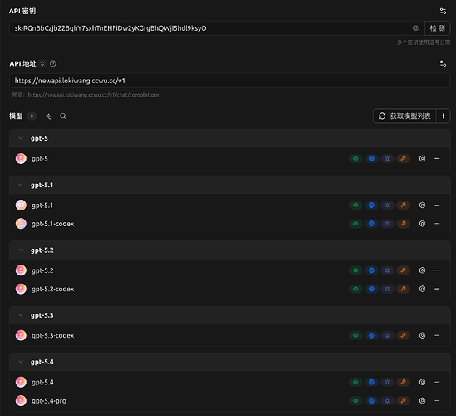Open settings gear for gpt-5 model
The height and width of the screenshot is (416, 456).
(422, 158)
